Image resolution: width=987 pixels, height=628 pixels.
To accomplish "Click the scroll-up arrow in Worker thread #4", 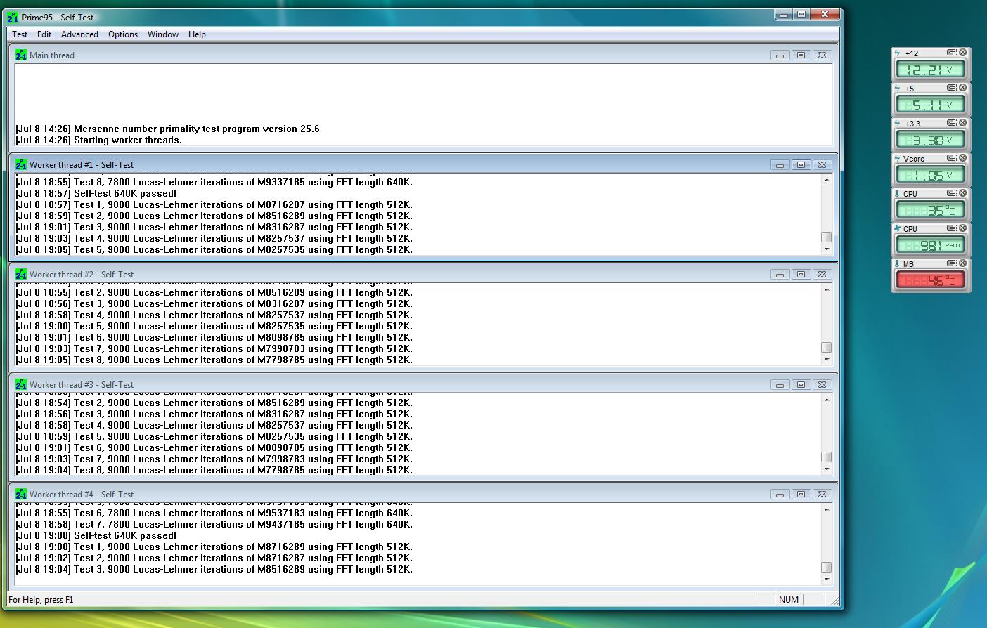I will [x=827, y=509].
